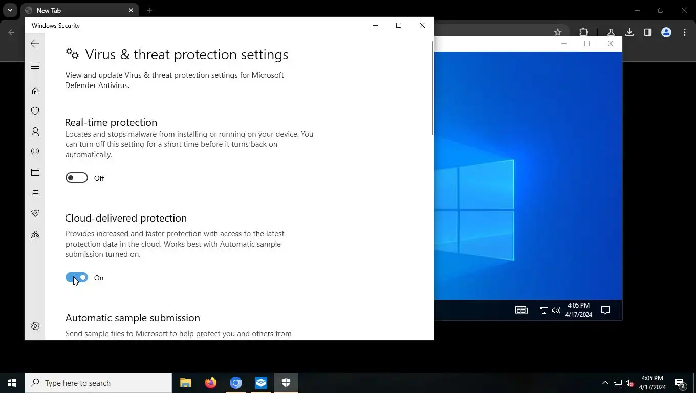This screenshot has height=393, width=696.
Task: Open Account protection person icon in sidebar
Action: [35, 132]
